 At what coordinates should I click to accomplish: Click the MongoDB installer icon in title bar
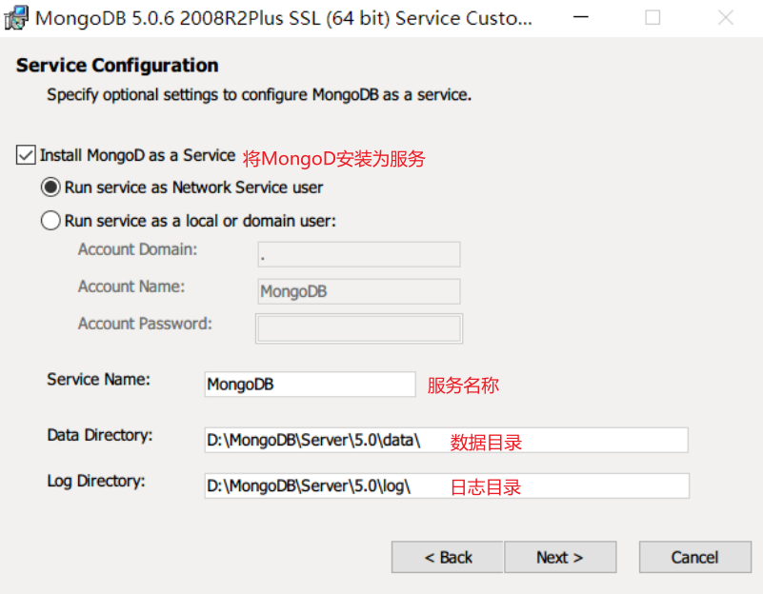click(16, 18)
